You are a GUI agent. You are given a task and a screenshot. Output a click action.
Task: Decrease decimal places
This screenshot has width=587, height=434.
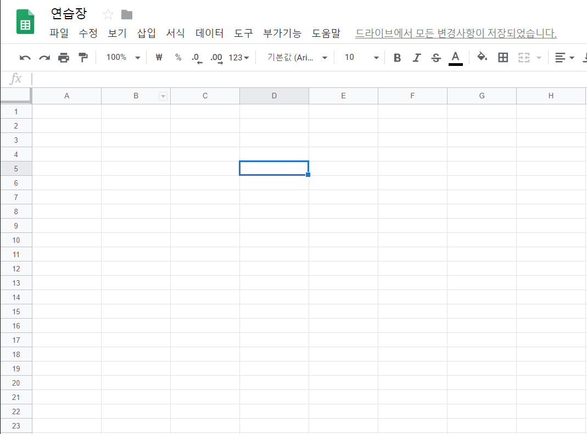tap(197, 58)
